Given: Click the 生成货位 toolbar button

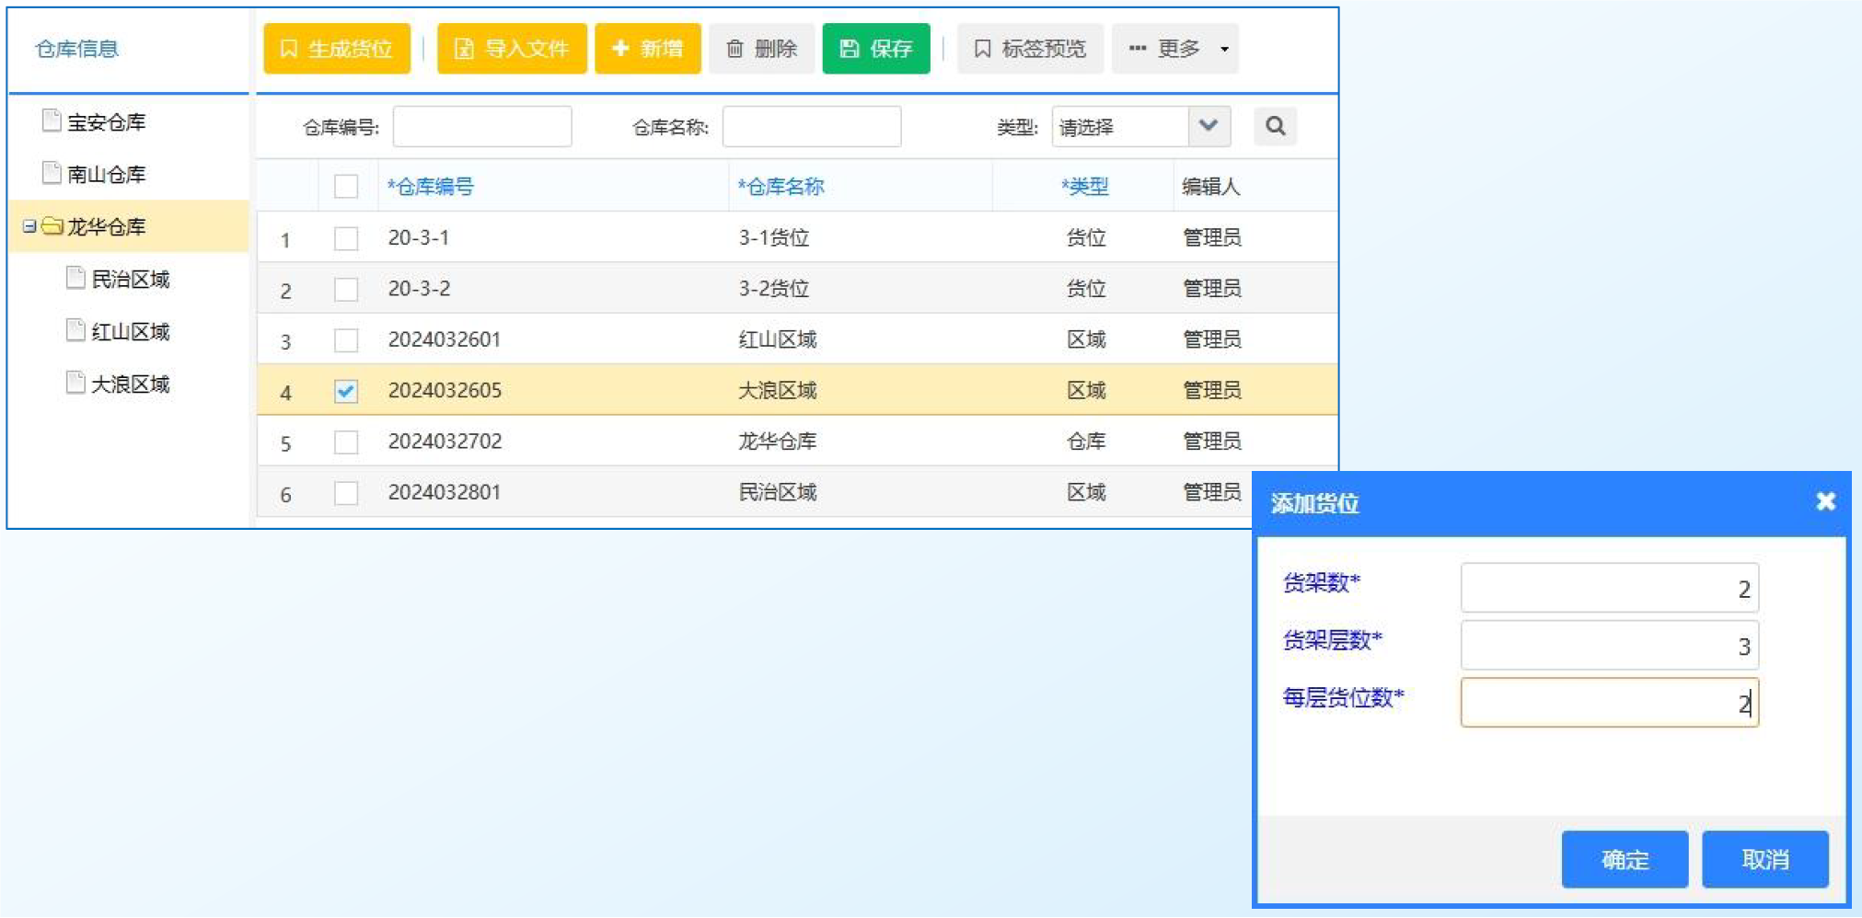Looking at the screenshot, I should pos(337,49).
